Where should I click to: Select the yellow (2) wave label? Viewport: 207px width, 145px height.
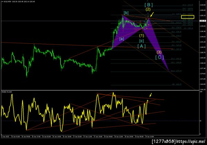coord(148,9)
